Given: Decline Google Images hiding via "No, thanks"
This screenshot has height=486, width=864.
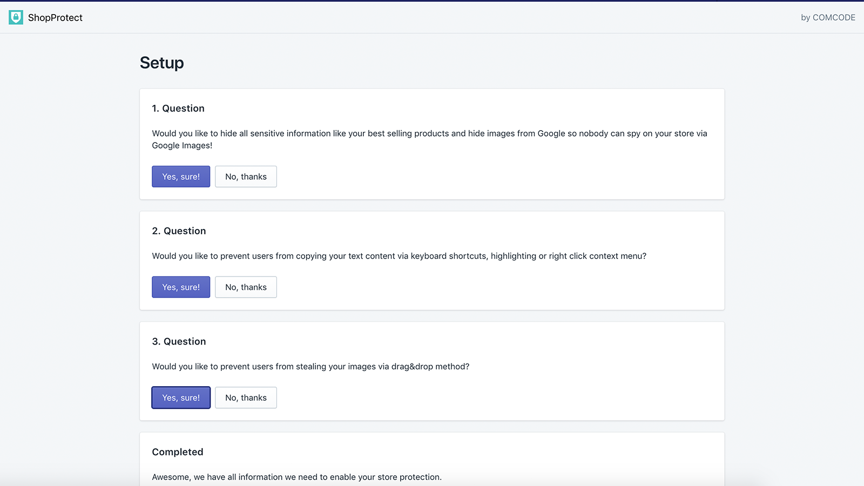Looking at the screenshot, I should pyautogui.click(x=246, y=176).
